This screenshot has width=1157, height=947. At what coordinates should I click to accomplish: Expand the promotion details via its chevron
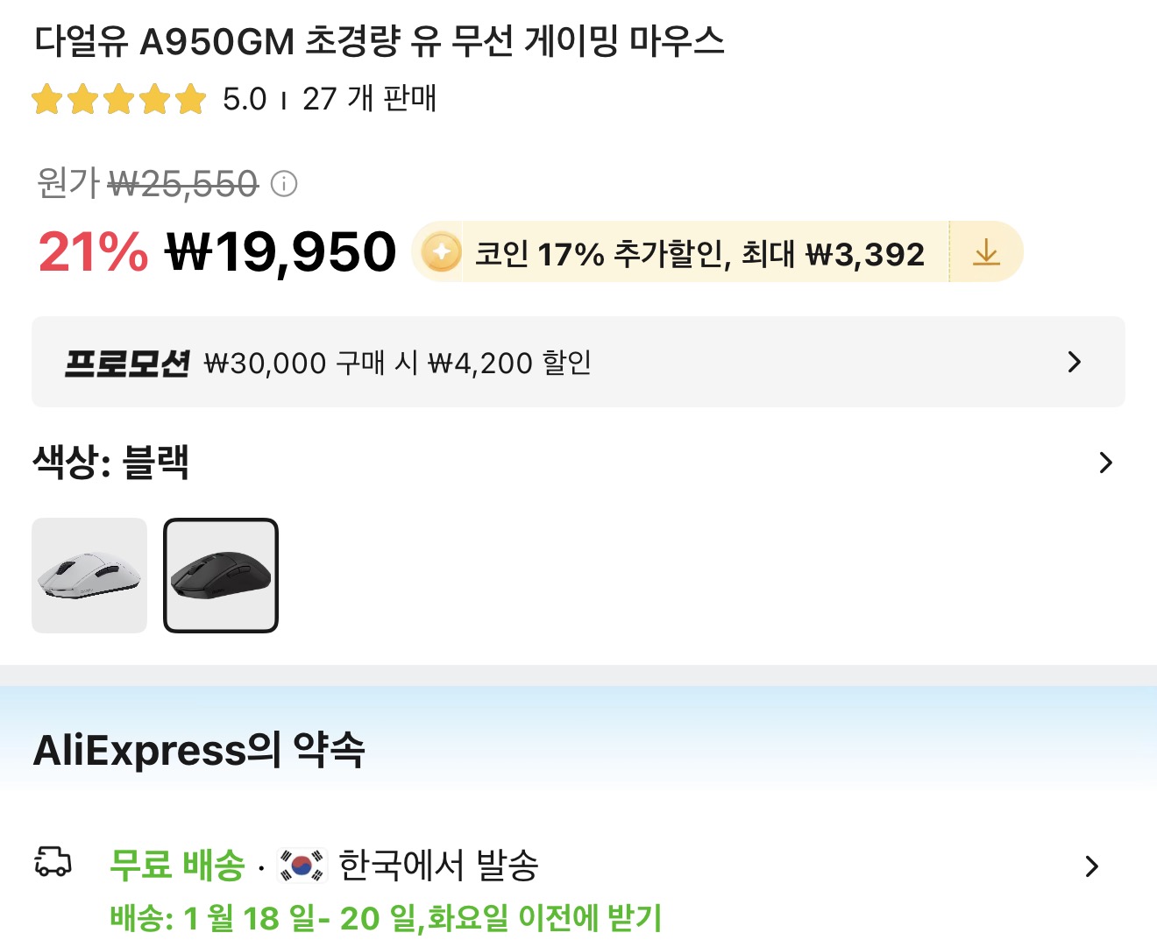click(x=1073, y=362)
